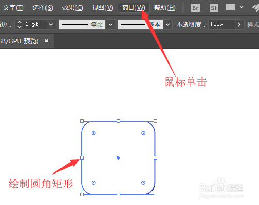
Task: Click the top-right corner radius widget
Action: click(x=143, y=133)
